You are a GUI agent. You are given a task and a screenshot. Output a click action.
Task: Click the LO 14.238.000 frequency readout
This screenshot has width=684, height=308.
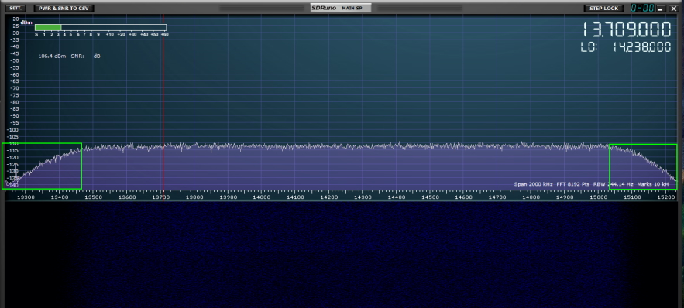(626, 47)
